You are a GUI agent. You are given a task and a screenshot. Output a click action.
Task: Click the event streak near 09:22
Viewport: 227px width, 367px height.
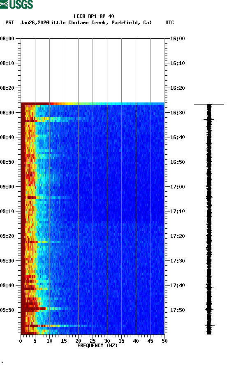point(42,242)
